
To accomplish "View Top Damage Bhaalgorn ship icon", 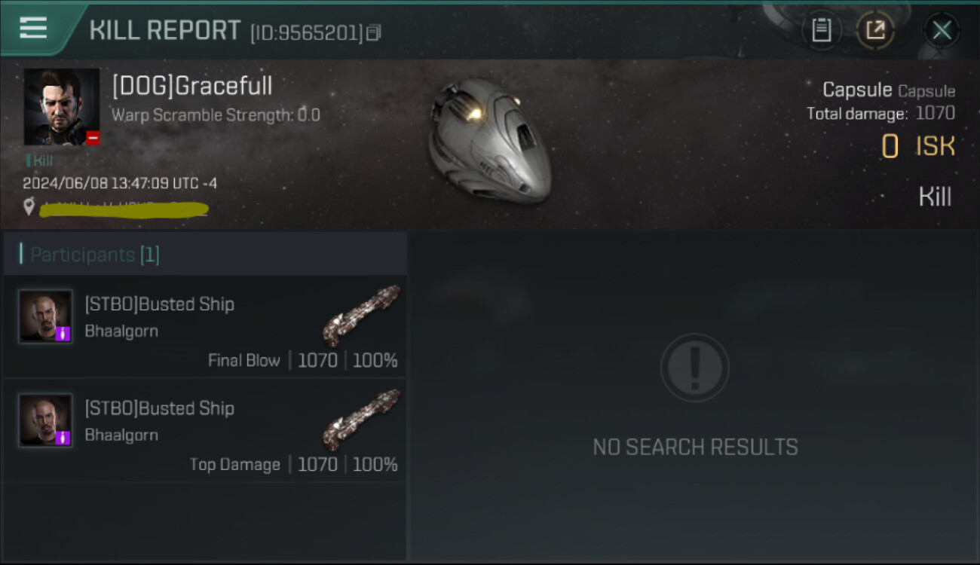I will coord(361,419).
